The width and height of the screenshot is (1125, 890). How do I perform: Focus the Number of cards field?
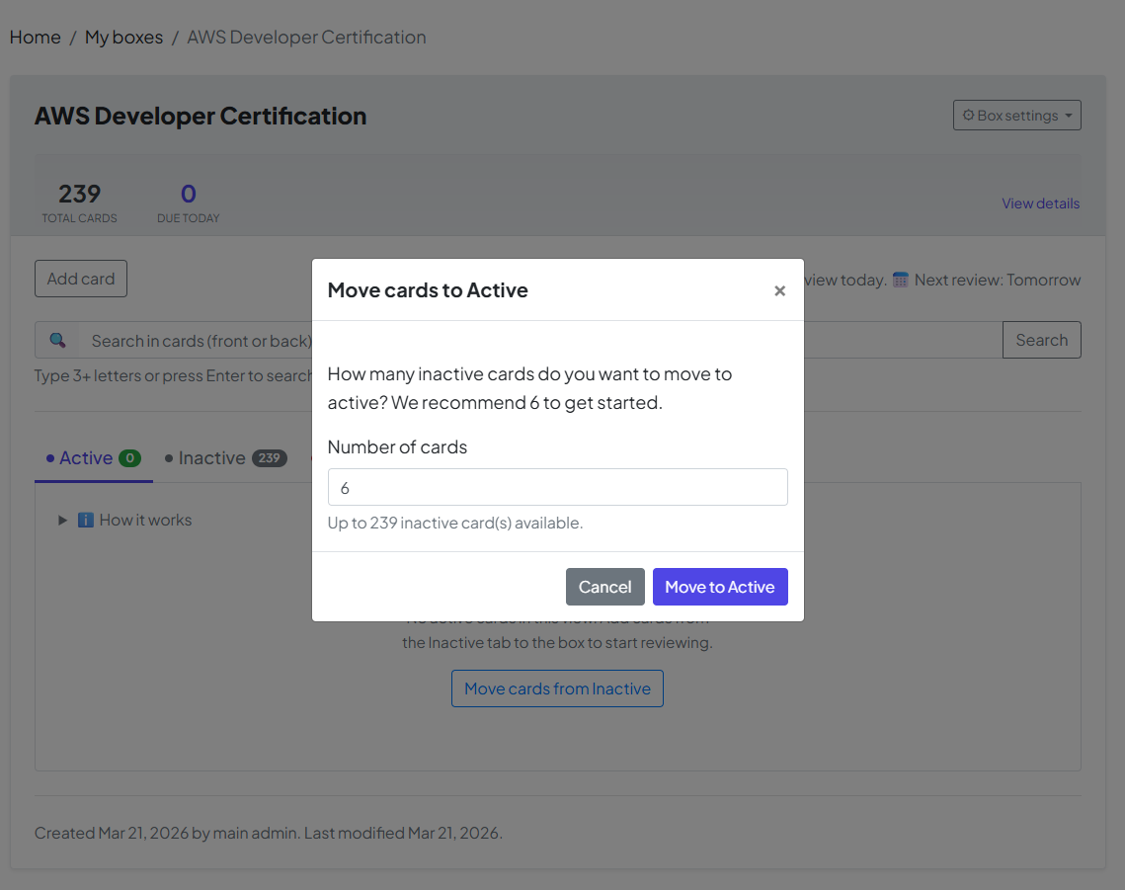[x=557, y=487]
